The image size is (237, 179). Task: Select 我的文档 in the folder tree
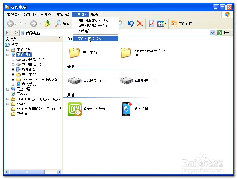pyautogui.click(x=23, y=50)
